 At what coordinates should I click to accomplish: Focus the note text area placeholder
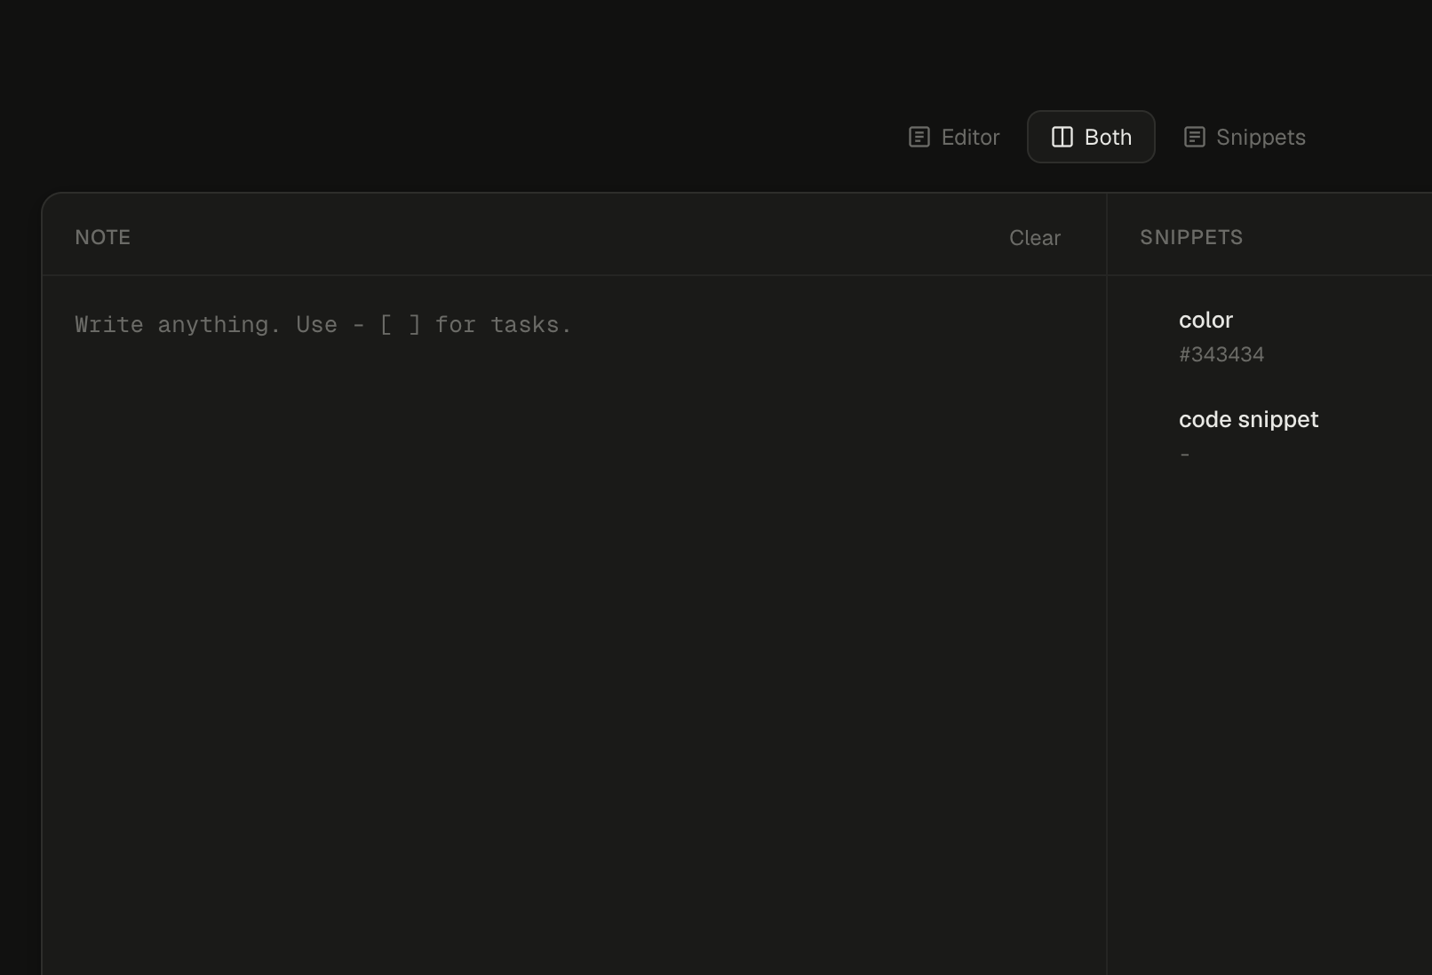[323, 325]
